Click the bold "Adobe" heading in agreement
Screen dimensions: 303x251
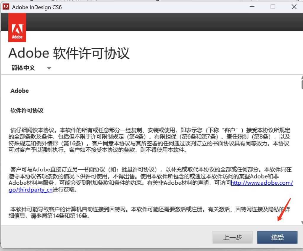20,91
